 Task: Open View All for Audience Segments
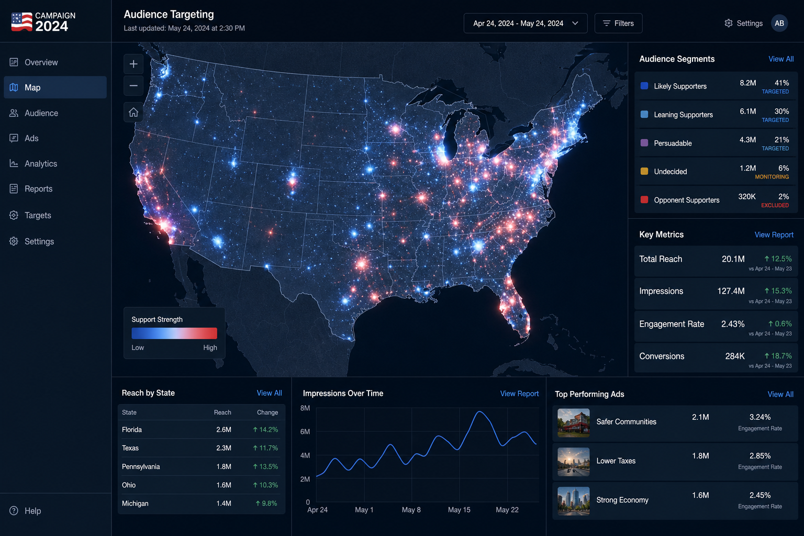tap(781, 59)
